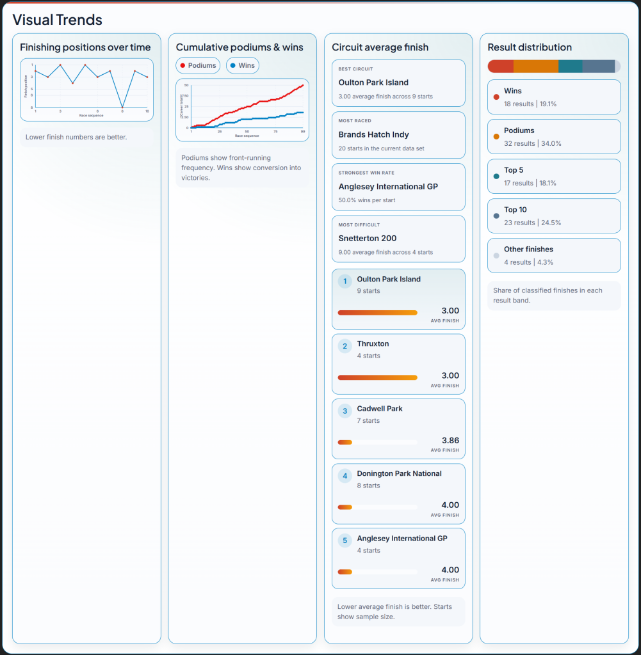Click the red Wins segment in distribution bar
Screen dimensions: 641x655
click(500, 66)
